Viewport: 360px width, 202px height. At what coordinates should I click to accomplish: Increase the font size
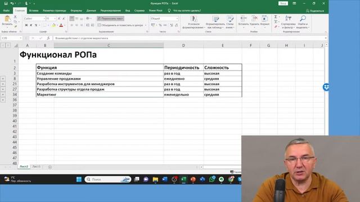(x=59, y=19)
